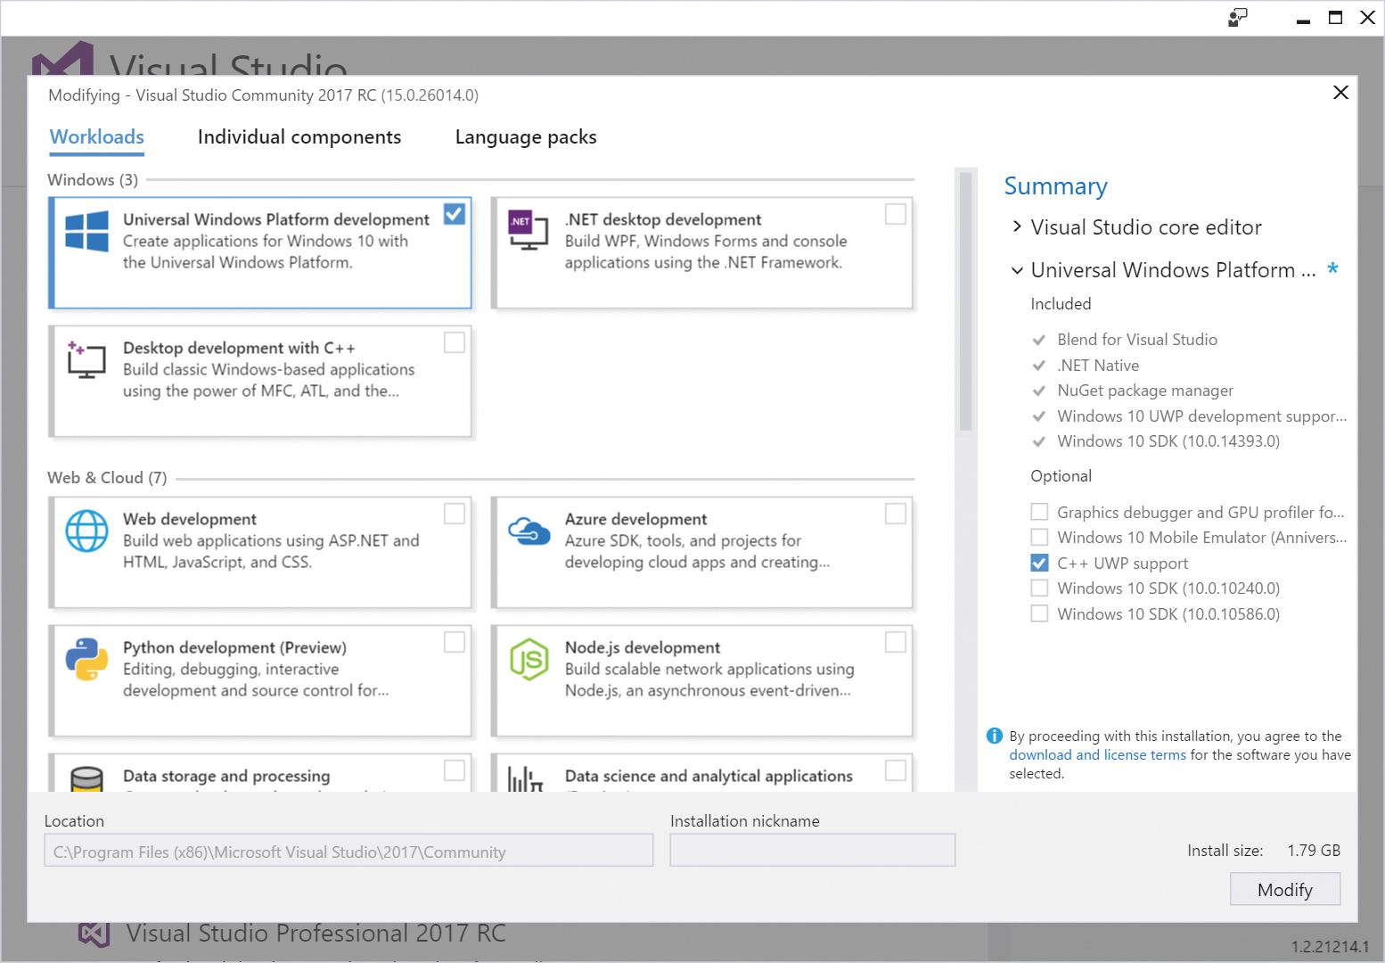
Task: Uncheck C++ UWP support option
Action: (x=1039, y=563)
